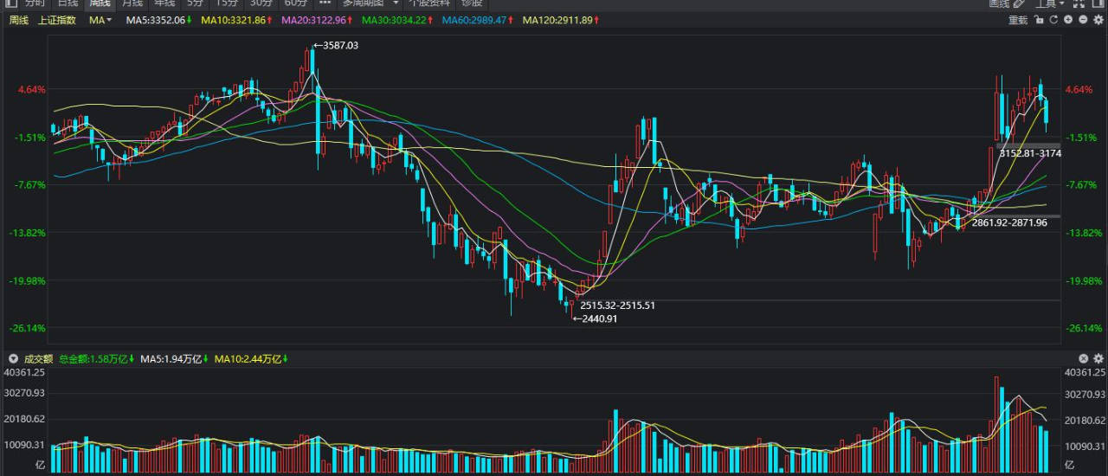Close the 成交额 volume panel
Image resolution: width=1108 pixels, height=476 pixels.
click(1084, 358)
